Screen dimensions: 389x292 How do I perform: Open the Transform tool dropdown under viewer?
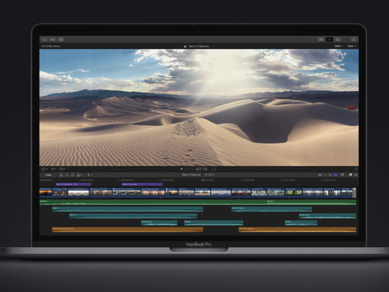click(x=44, y=169)
